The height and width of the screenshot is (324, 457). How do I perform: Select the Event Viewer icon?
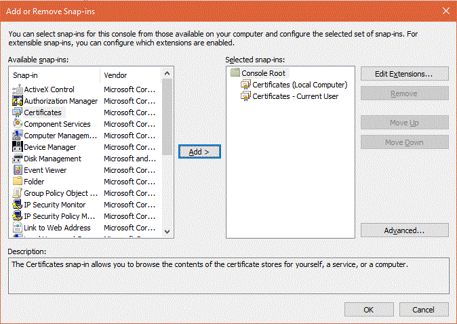pos(18,170)
